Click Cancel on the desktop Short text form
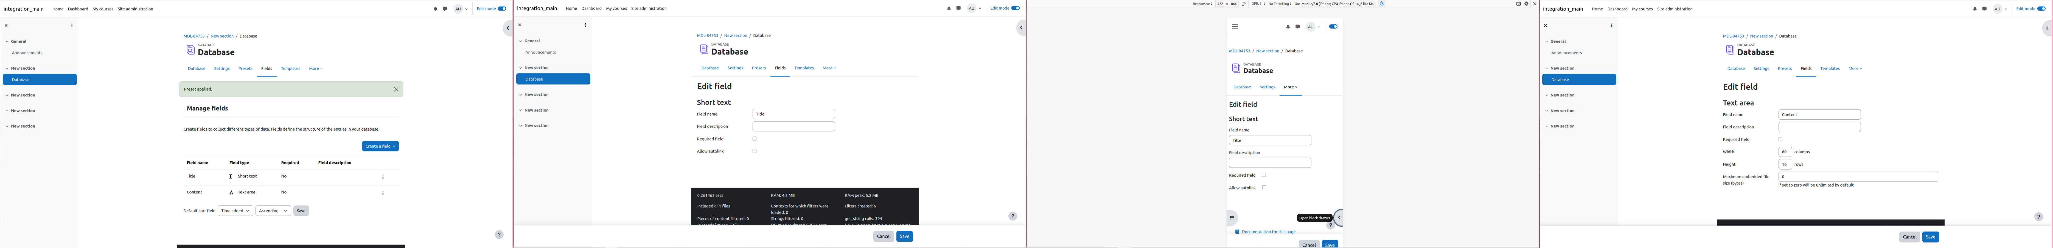The height and width of the screenshot is (248, 2053). [884, 236]
